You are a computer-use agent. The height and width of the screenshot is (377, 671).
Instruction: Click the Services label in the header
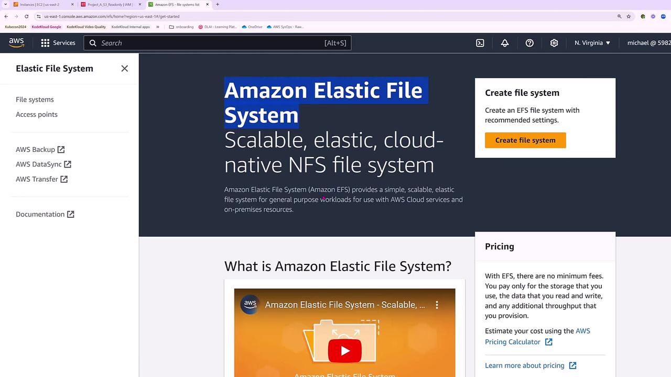tap(64, 43)
